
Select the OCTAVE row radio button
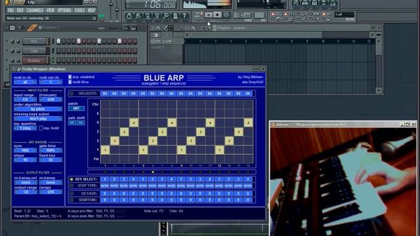click(72, 193)
